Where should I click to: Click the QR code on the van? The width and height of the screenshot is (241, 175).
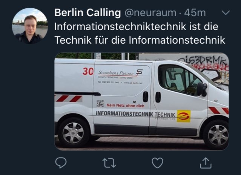click(100, 104)
